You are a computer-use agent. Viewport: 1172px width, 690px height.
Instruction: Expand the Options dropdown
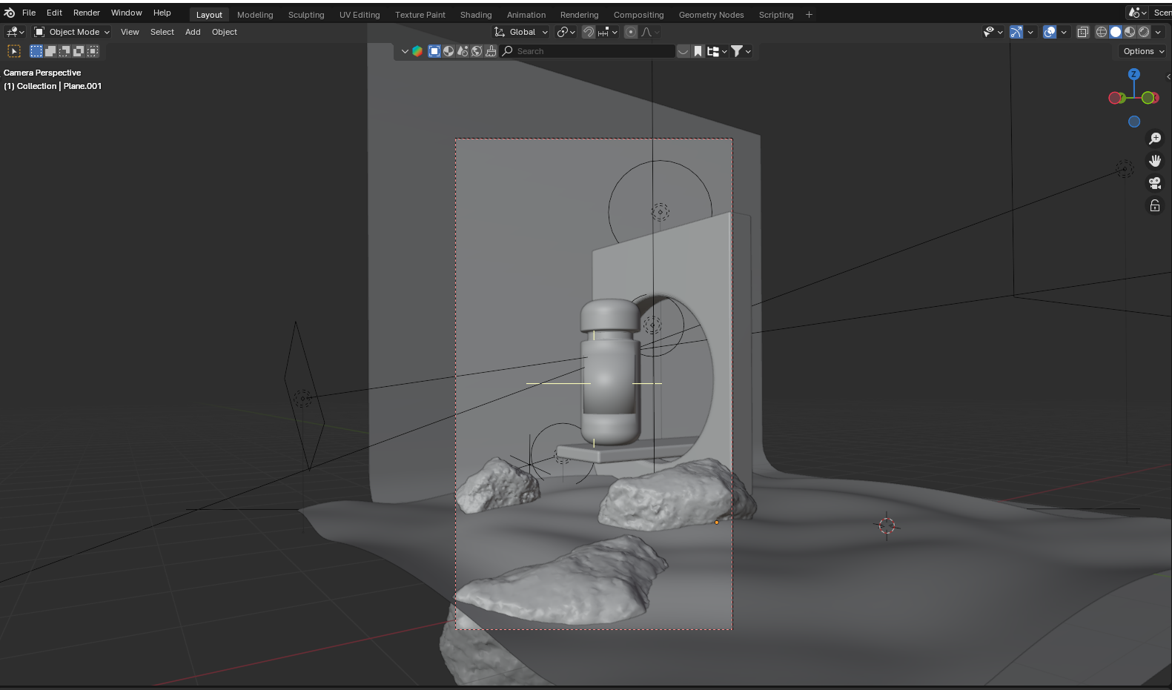pos(1143,51)
